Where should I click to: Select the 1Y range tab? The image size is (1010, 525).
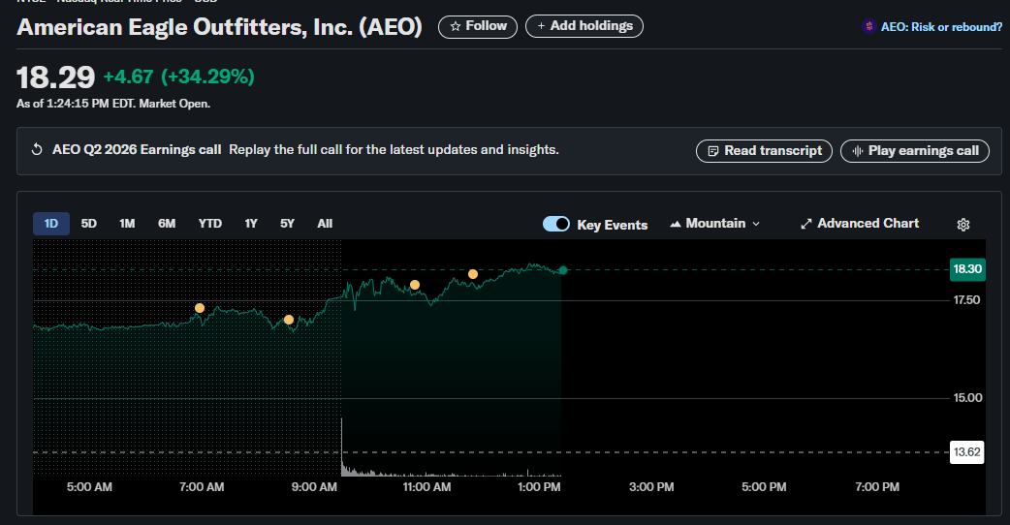point(251,223)
